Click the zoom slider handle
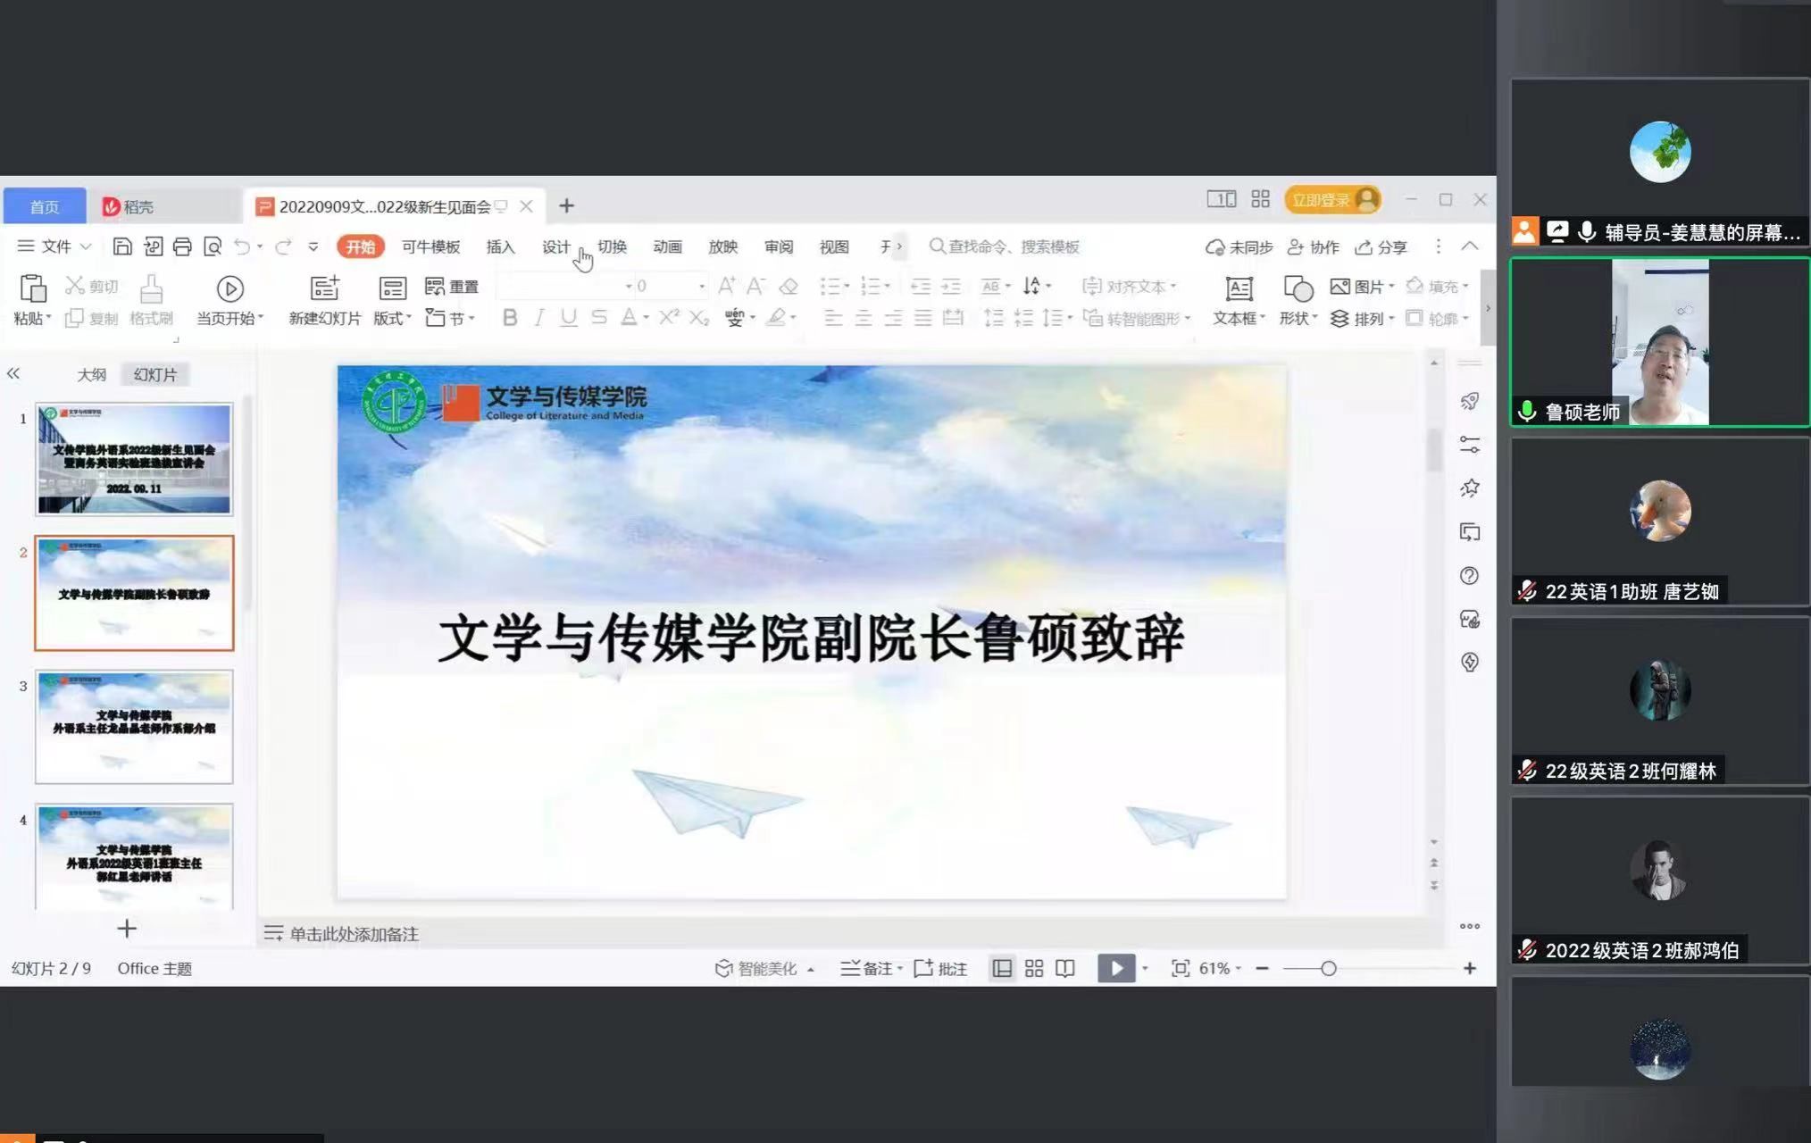The image size is (1811, 1143). click(1329, 969)
